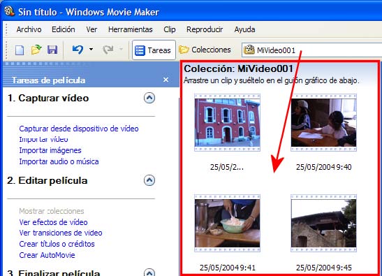Open the MiVideo001 collection combo box
This screenshot has width=382, height=276.
(x=312, y=50)
